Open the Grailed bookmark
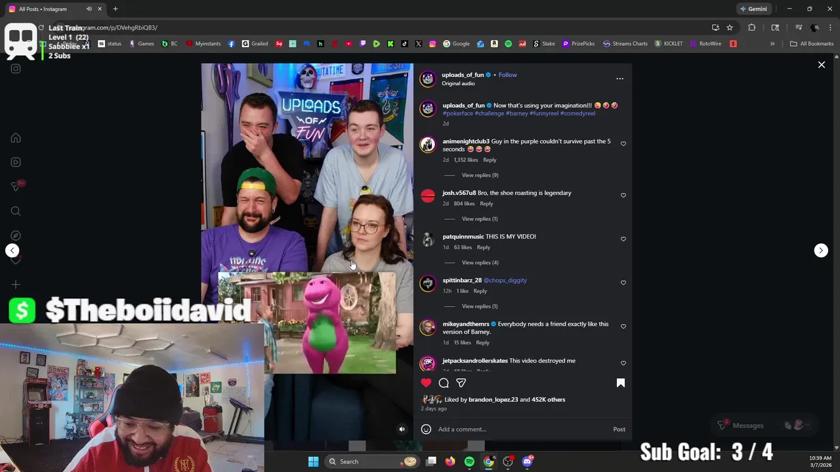The image size is (840, 472). [255, 44]
